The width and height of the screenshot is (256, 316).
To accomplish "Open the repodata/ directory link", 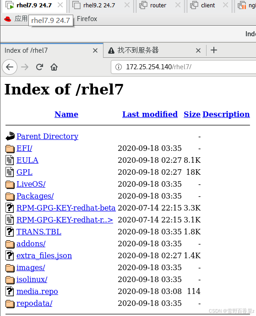I will pos(34,303).
